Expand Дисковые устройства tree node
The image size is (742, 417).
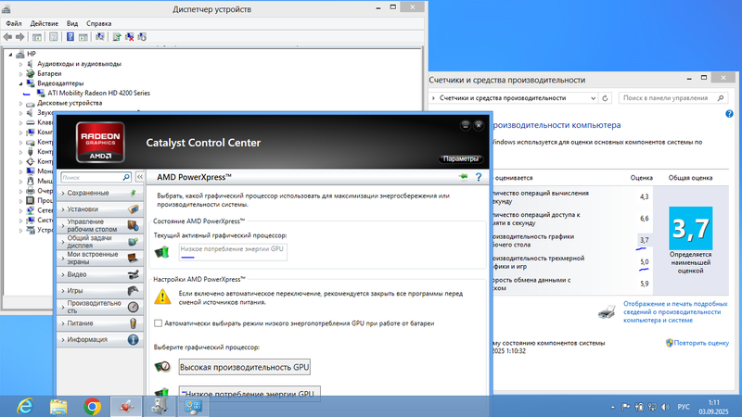point(20,103)
